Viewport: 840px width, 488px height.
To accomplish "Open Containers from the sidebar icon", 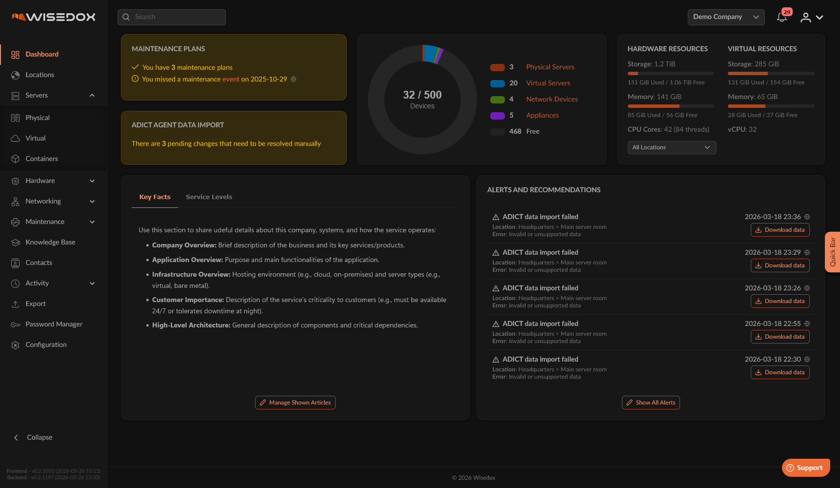I will pyautogui.click(x=16, y=159).
